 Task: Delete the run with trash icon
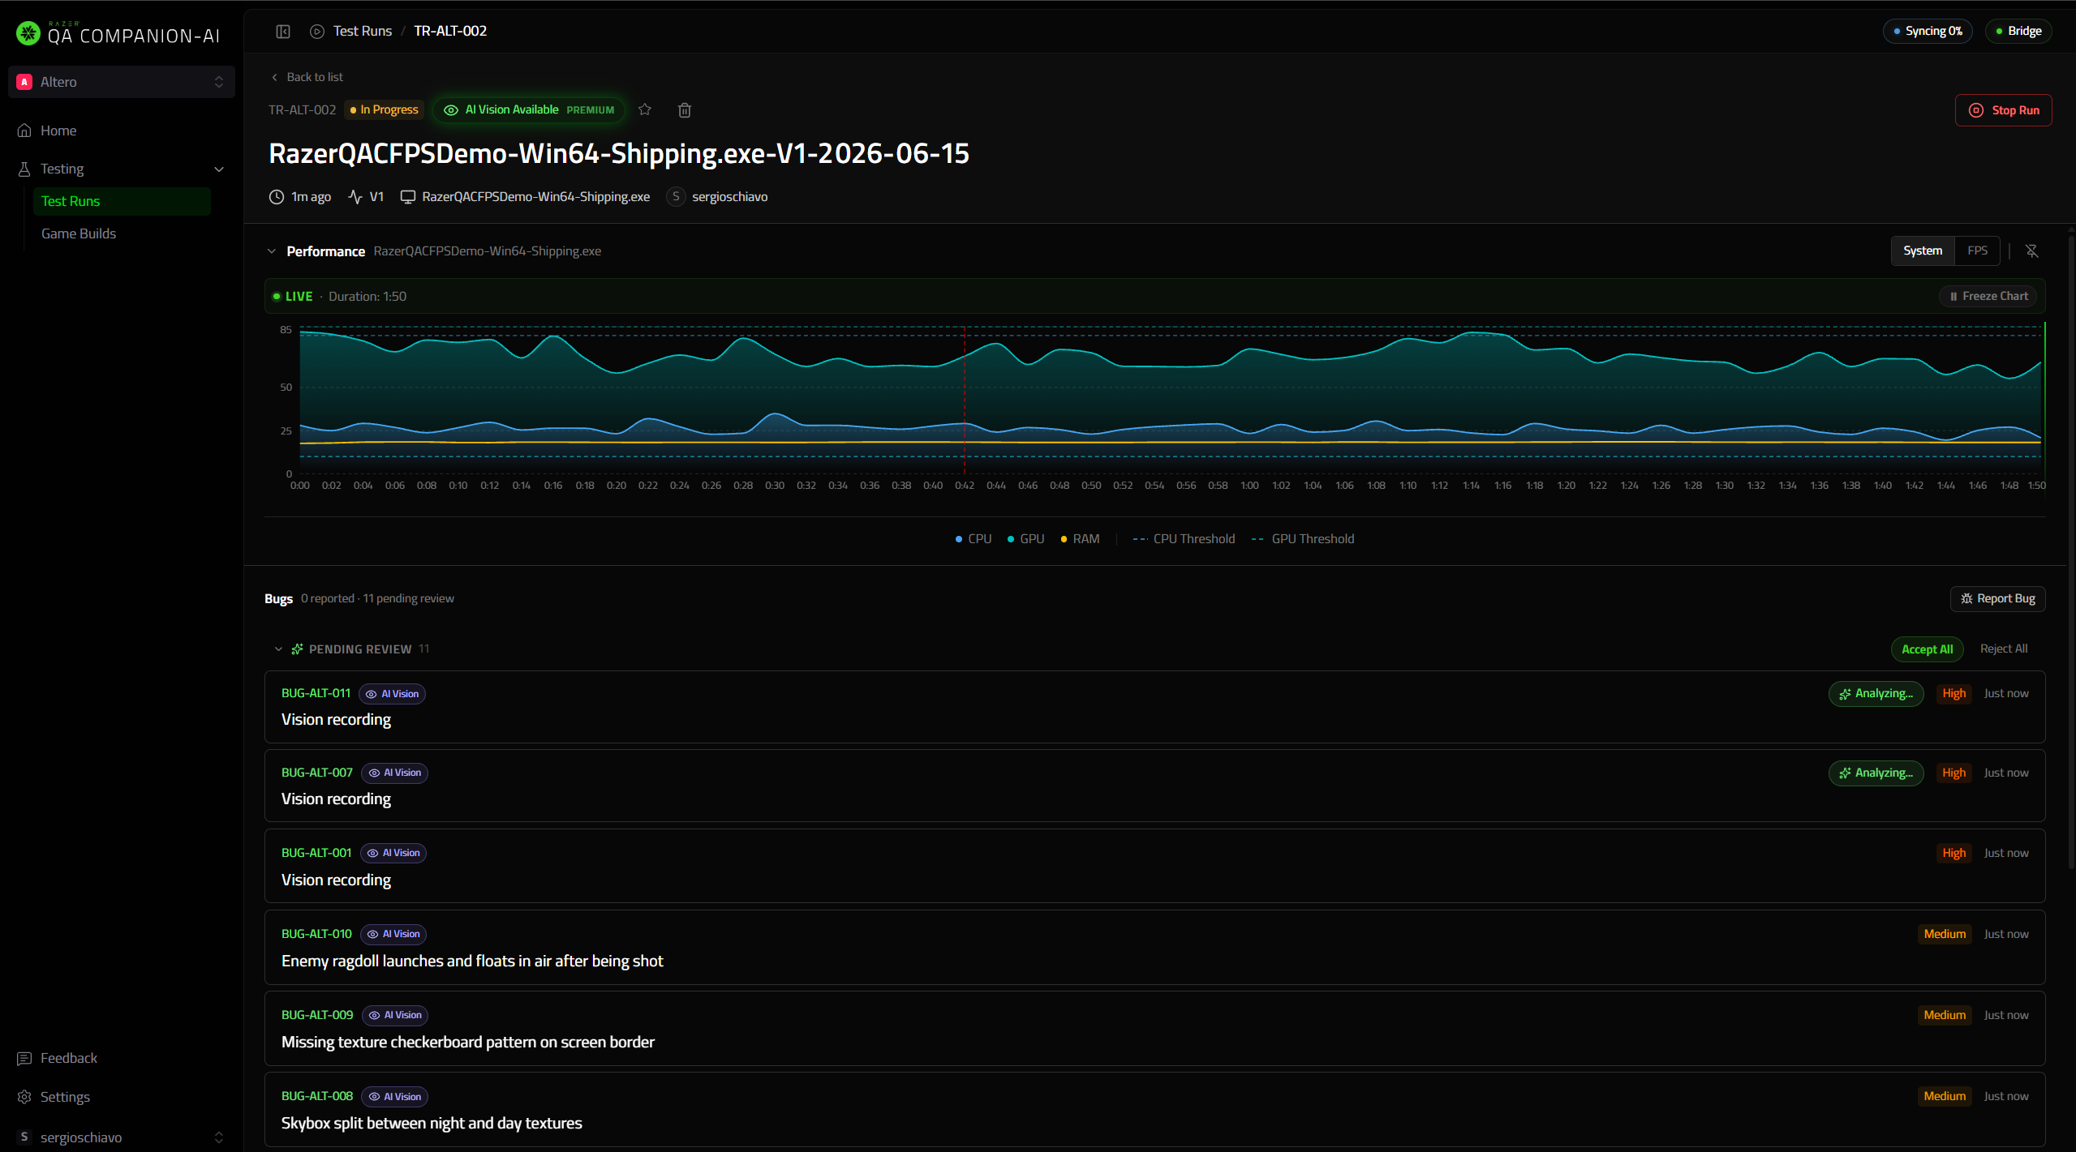click(685, 110)
